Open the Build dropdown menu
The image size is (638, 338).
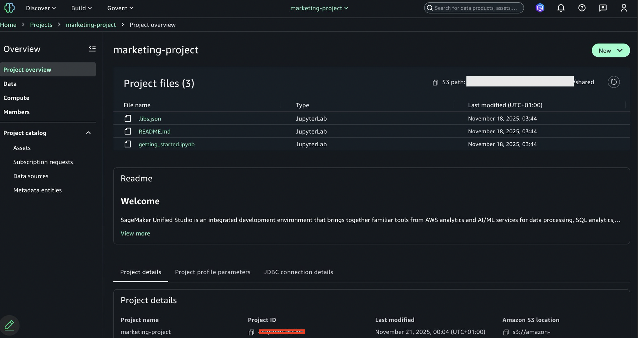(x=81, y=8)
